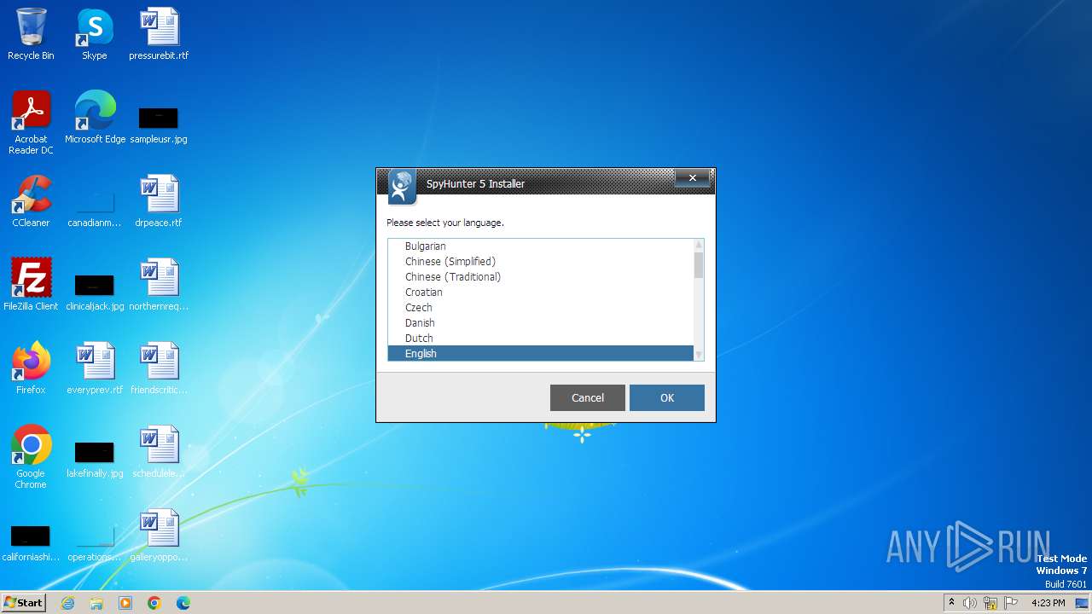The width and height of the screenshot is (1092, 614).
Task: Select Dutch language
Action: click(541, 339)
